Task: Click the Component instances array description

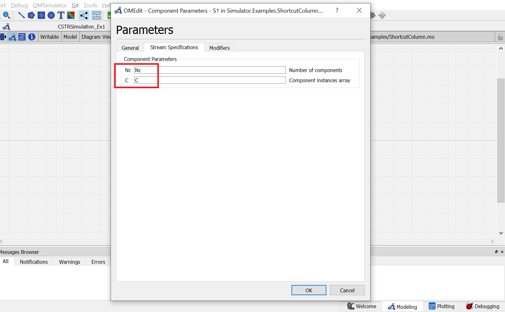Action: tap(320, 80)
